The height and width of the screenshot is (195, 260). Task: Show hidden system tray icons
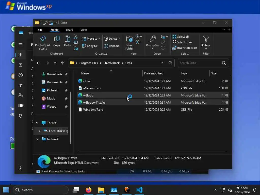tap(215, 190)
